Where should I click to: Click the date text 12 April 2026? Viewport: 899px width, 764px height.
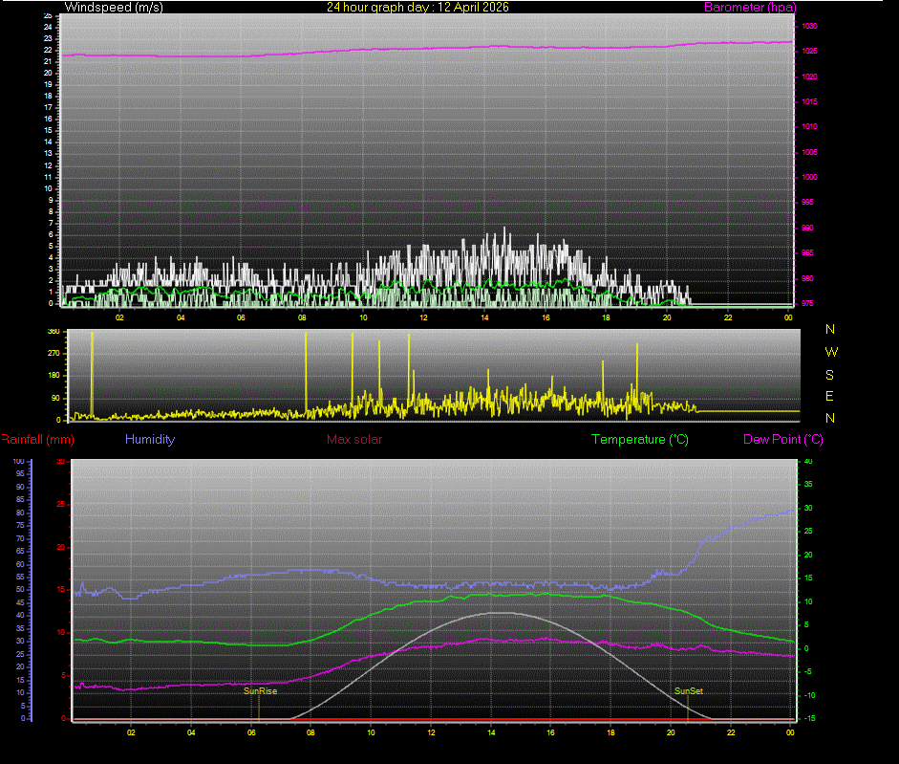coord(472,7)
